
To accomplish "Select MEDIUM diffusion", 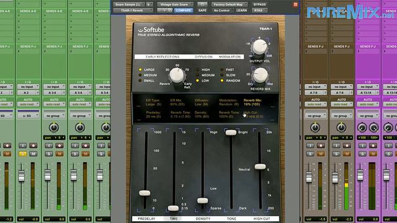I will [205, 75].
